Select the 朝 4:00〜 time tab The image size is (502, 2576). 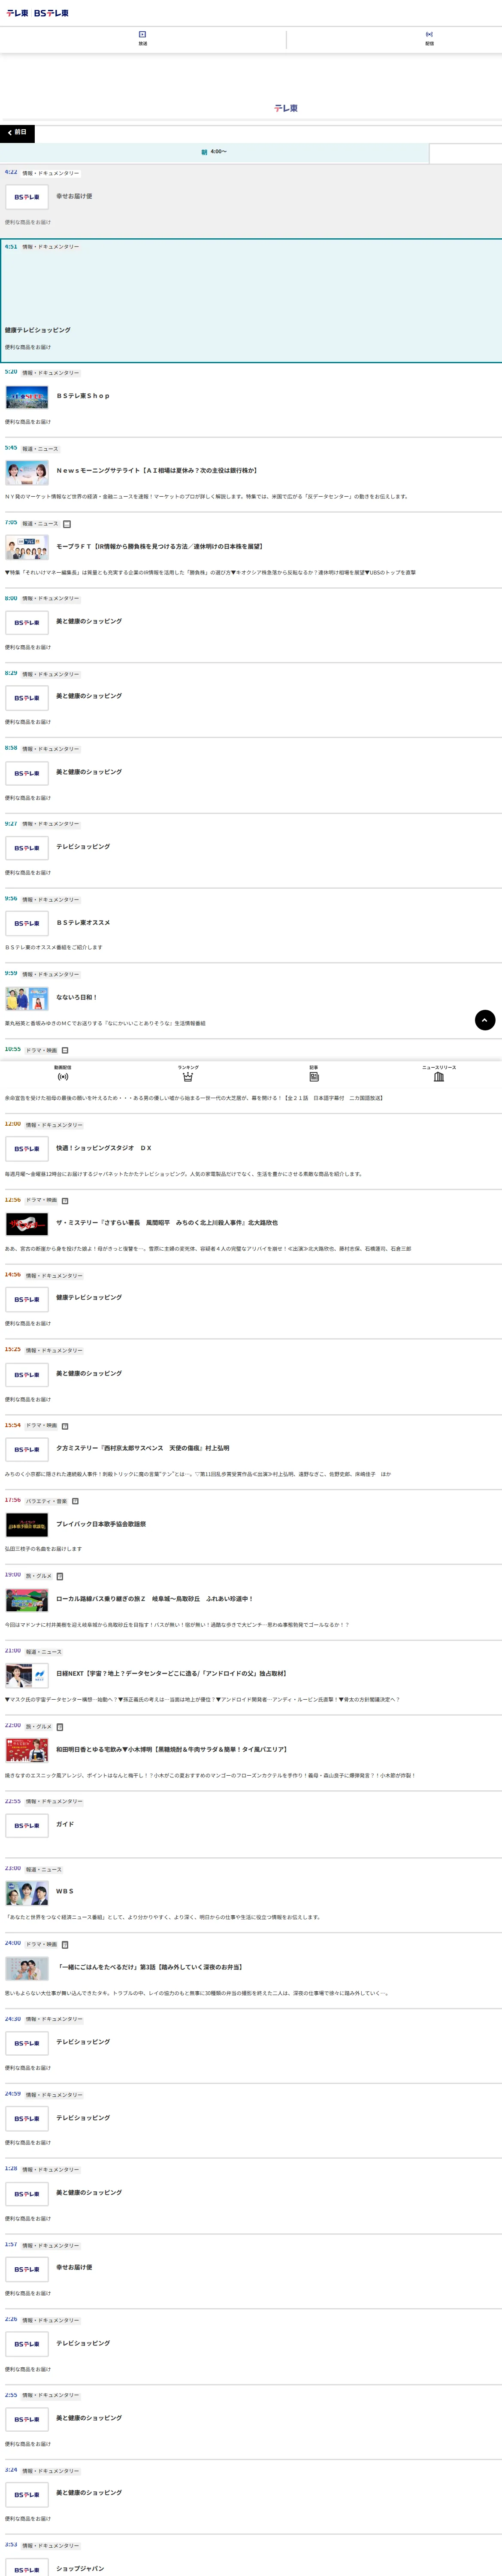click(x=214, y=152)
